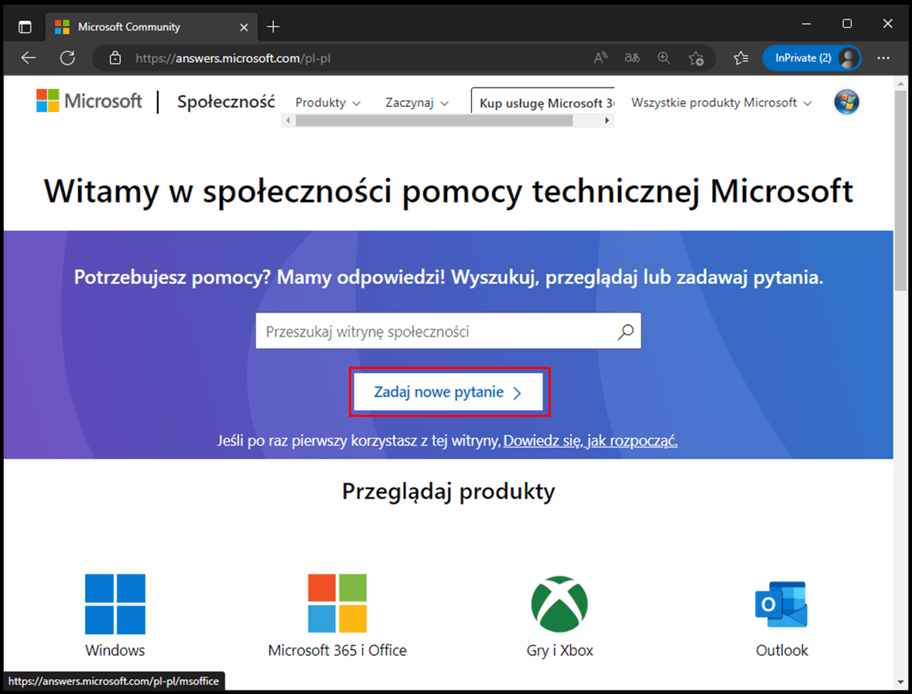This screenshot has height=694, width=912.
Task: Open the Favorites list icon
Action: pos(740,58)
